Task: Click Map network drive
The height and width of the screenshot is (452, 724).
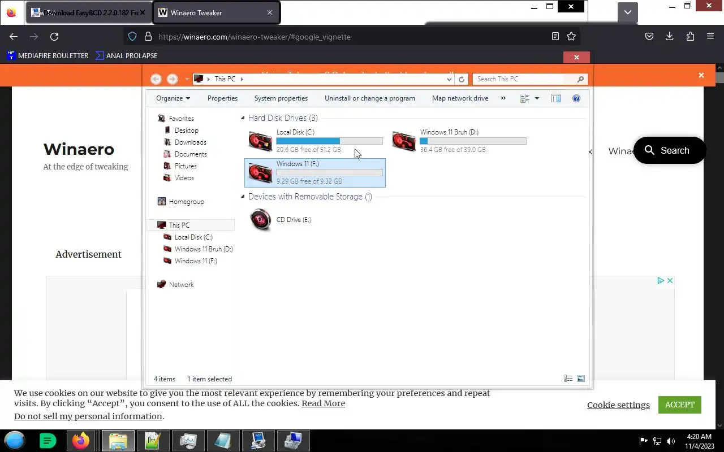Action: point(460,98)
